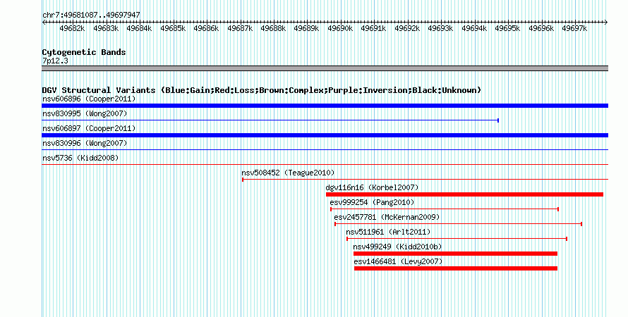628x317 pixels.
Task: Click the red nsv511961 variant line
Action: (457, 239)
